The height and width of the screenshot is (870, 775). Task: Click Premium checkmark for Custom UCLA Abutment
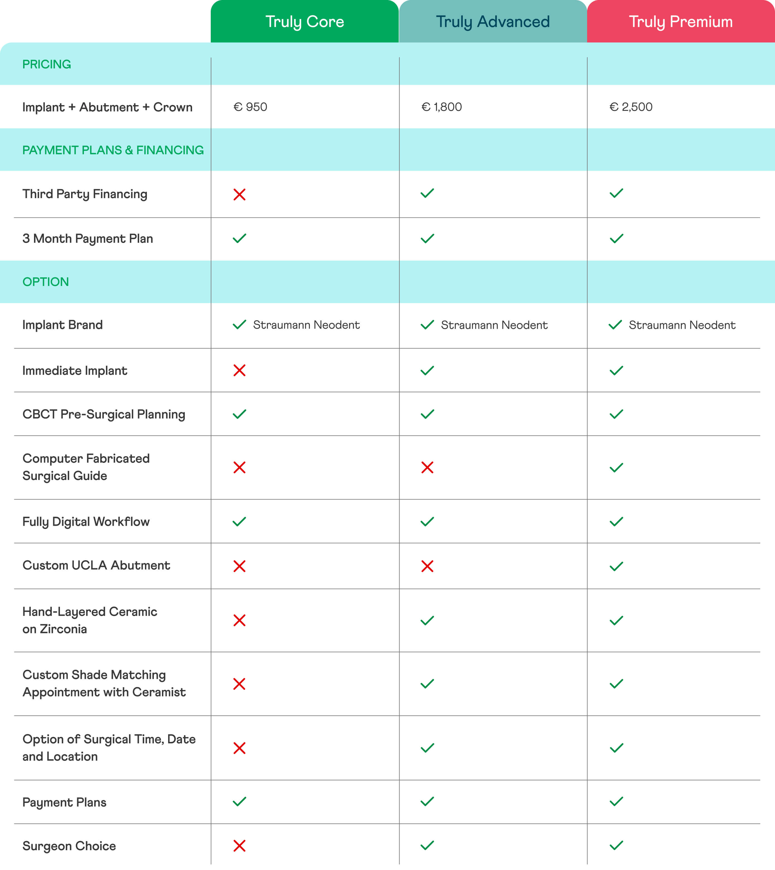tap(616, 566)
